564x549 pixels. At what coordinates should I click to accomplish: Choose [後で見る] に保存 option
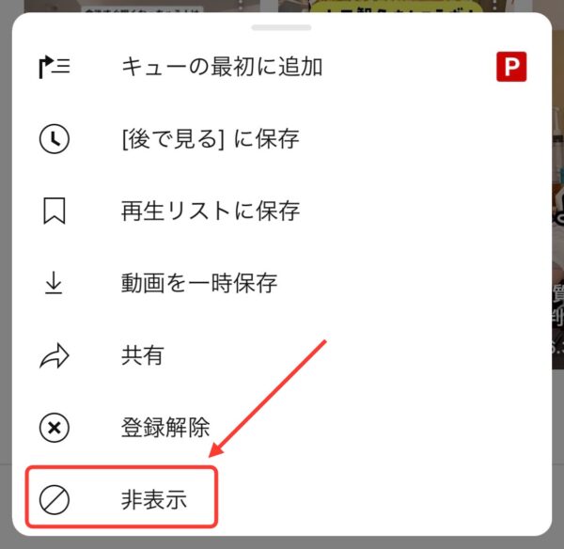point(282,139)
